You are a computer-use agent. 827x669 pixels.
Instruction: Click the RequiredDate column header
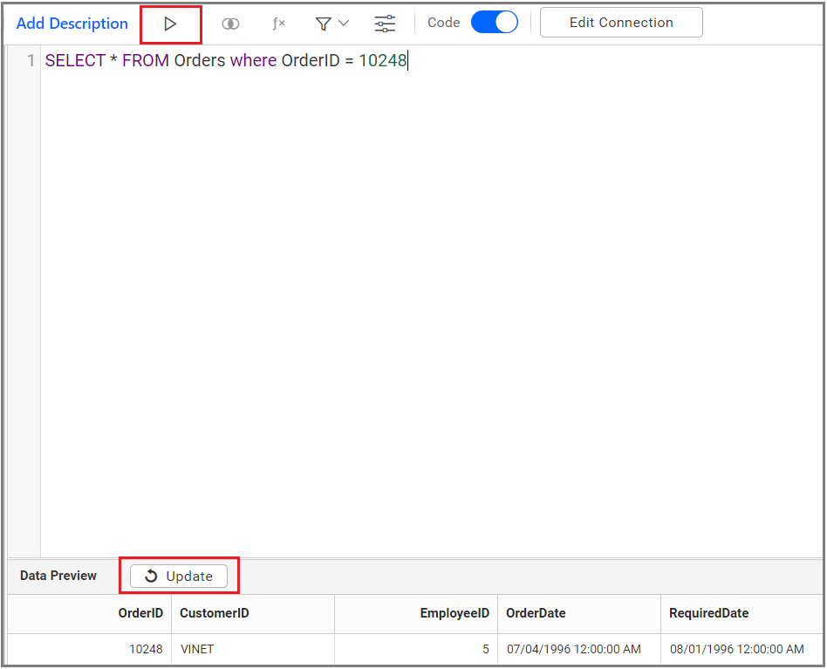[708, 613]
